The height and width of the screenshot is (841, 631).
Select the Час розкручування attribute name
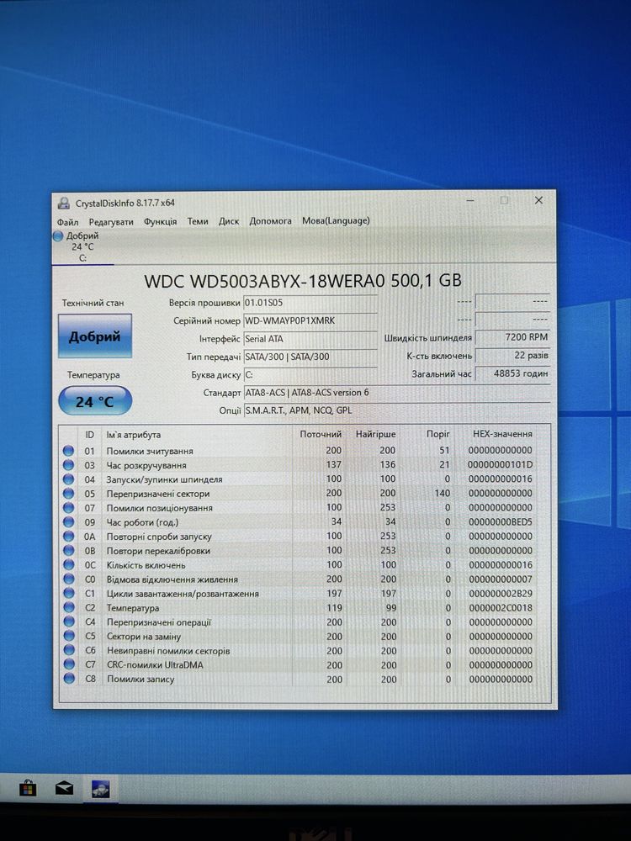146,465
